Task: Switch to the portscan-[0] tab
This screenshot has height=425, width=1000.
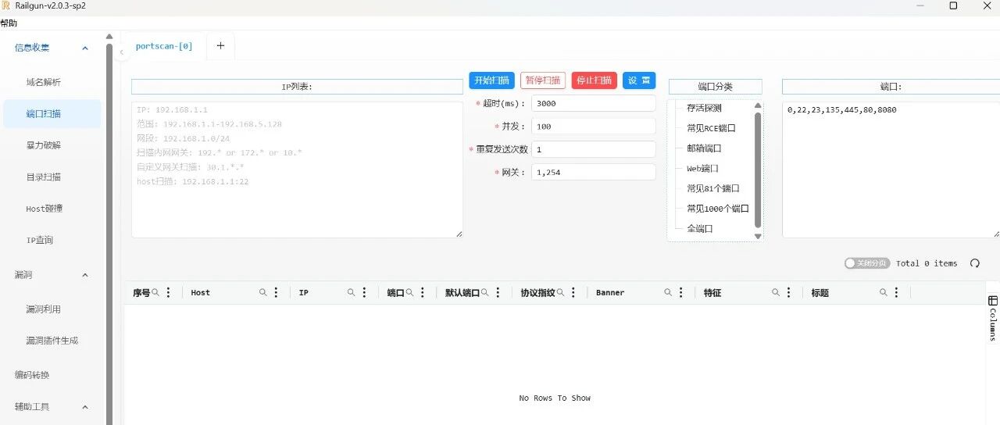Action: pos(164,46)
